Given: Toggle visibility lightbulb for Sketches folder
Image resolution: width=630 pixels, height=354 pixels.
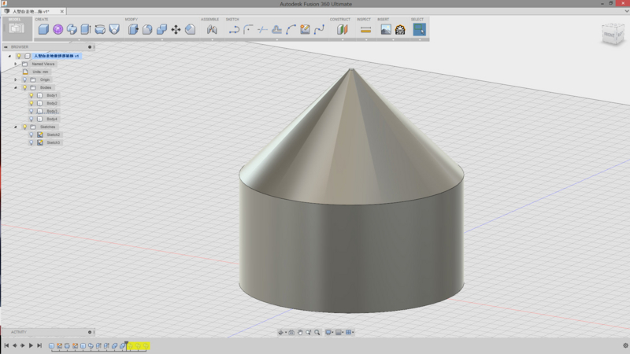Looking at the screenshot, I should (25, 127).
